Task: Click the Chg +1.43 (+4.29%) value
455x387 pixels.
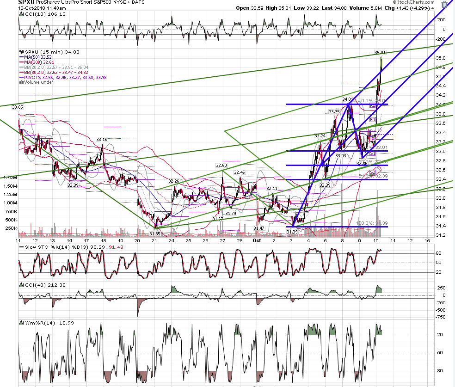Action: tap(407, 8)
